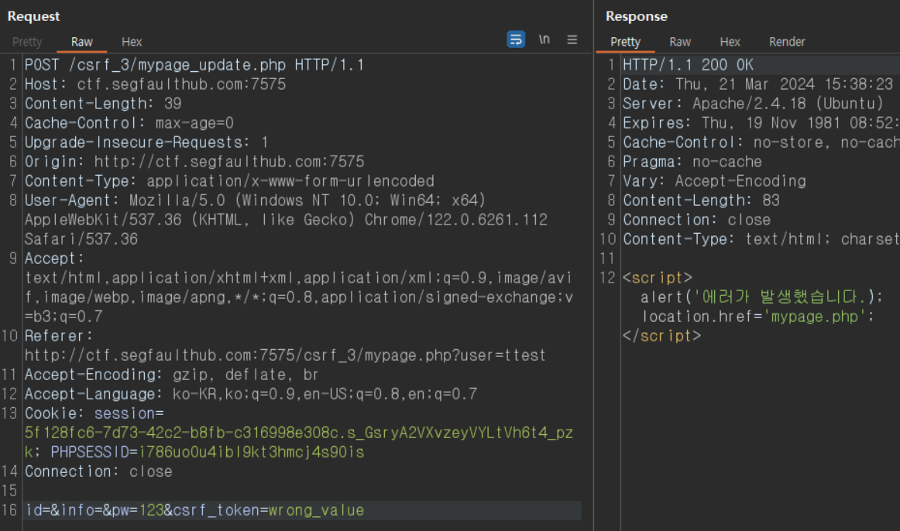The height and width of the screenshot is (531, 900).
Task: Click the request Connection: close header
Action: pos(98,472)
